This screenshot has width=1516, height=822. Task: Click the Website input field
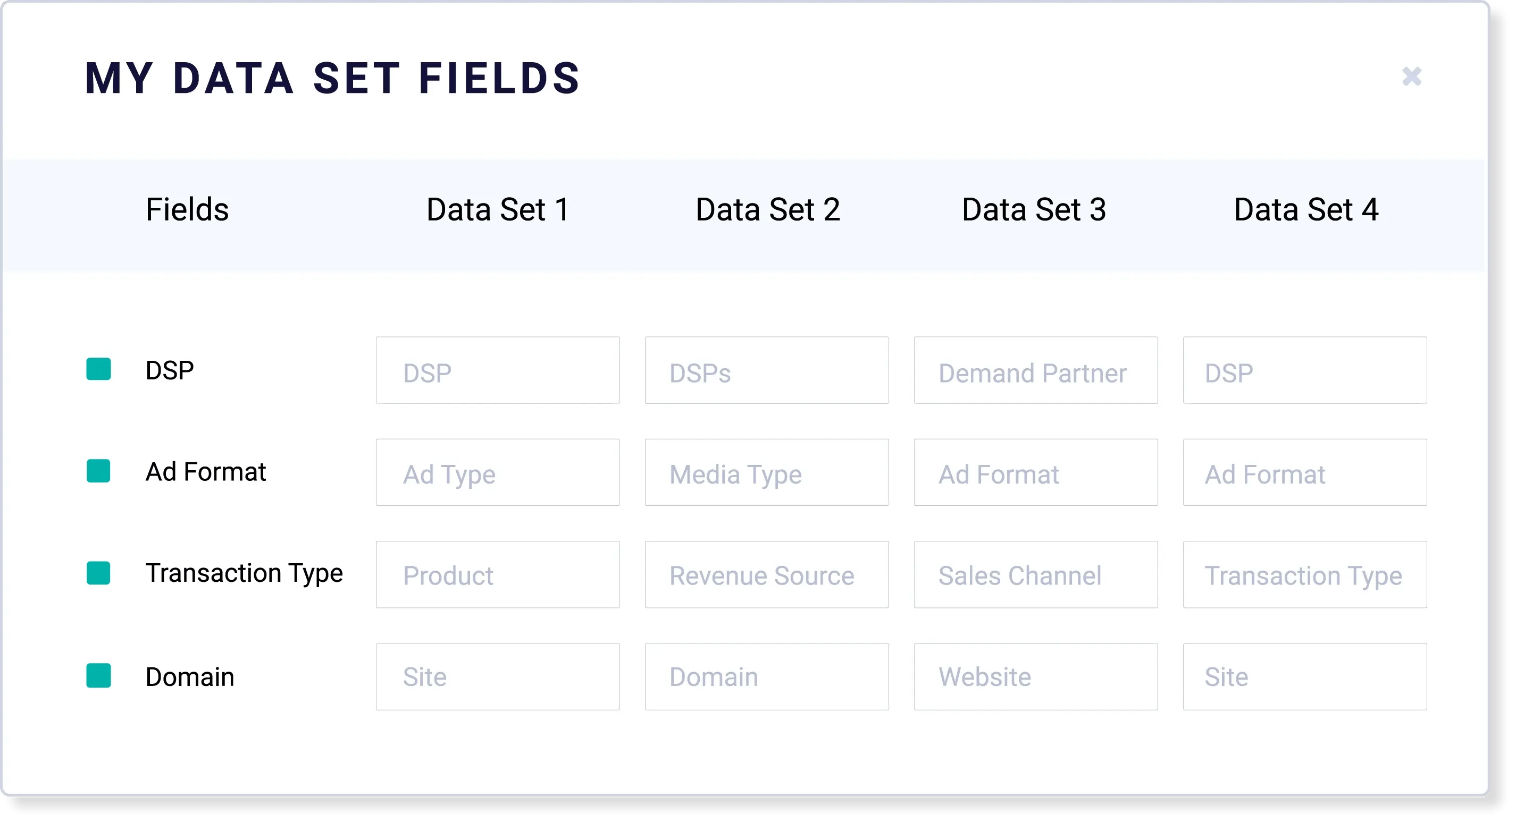click(x=1035, y=677)
